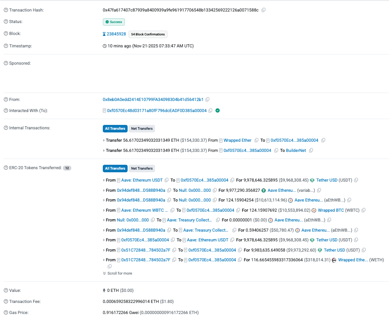
Task: Click the green Success status badge
Action: 114,22
